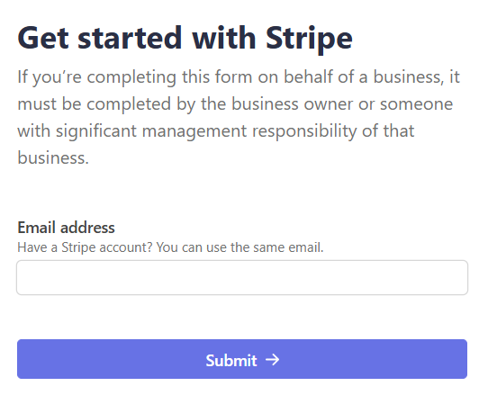Click the word "Submit" on the purple button

pos(231,361)
